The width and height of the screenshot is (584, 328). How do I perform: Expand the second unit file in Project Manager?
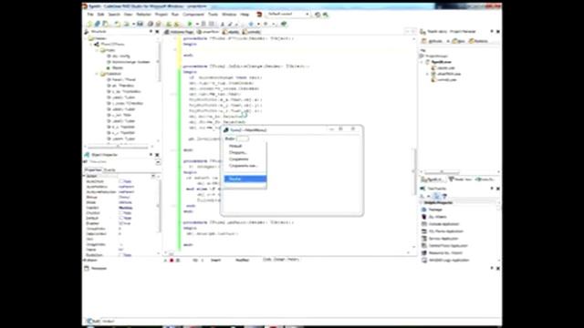coord(428,74)
